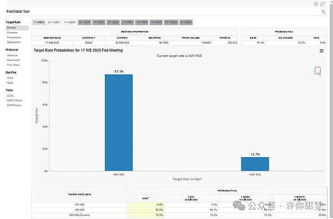Open the chart hamburger menu

coord(321,51)
